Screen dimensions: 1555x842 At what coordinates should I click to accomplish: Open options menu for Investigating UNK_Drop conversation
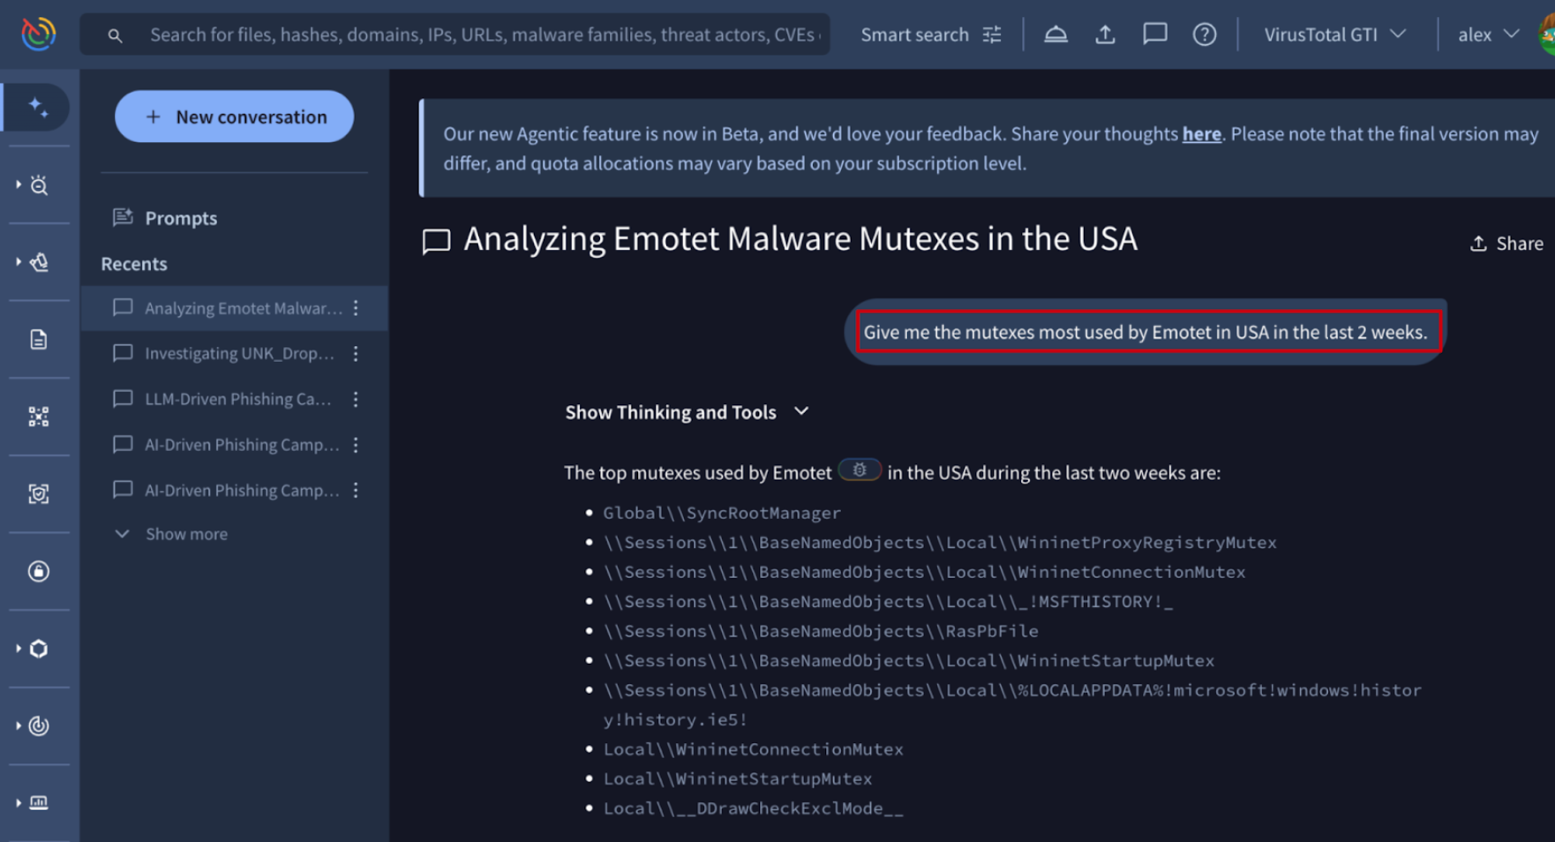(x=356, y=353)
